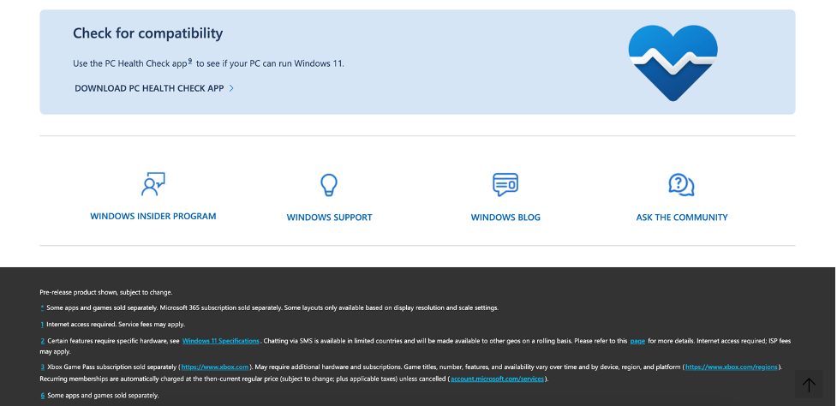Open the Windows 11 Specifications link
Viewport: 837px width, 406px height.
(221, 341)
